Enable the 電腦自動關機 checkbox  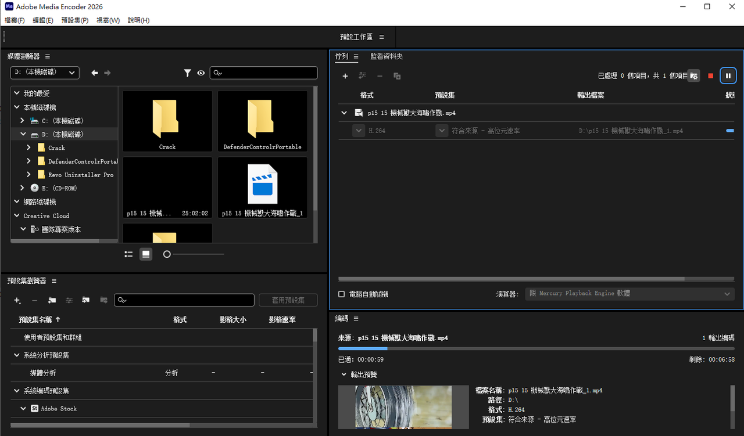pos(342,294)
